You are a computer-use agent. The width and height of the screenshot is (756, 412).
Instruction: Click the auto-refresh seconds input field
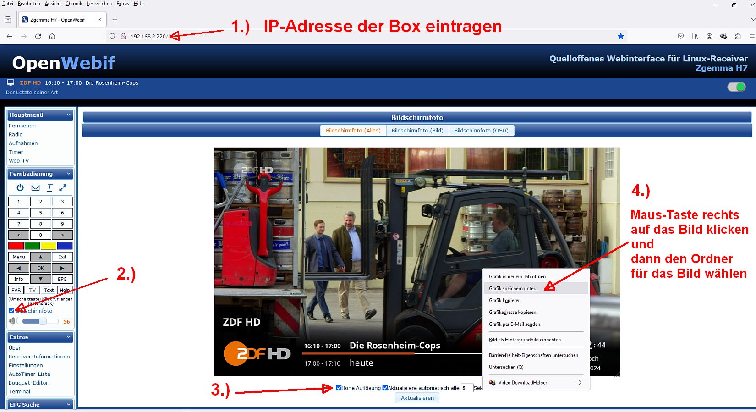pyautogui.click(x=466, y=388)
